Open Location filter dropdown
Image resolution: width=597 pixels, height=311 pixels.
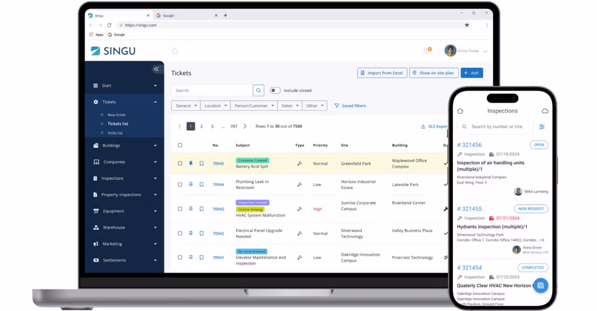pyautogui.click(x=216, y=106)
